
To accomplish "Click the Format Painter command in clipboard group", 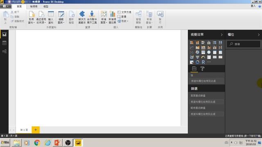I will click(x=18, y=21).
